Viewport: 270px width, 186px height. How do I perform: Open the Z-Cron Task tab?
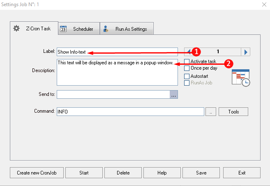click(34, 28)
